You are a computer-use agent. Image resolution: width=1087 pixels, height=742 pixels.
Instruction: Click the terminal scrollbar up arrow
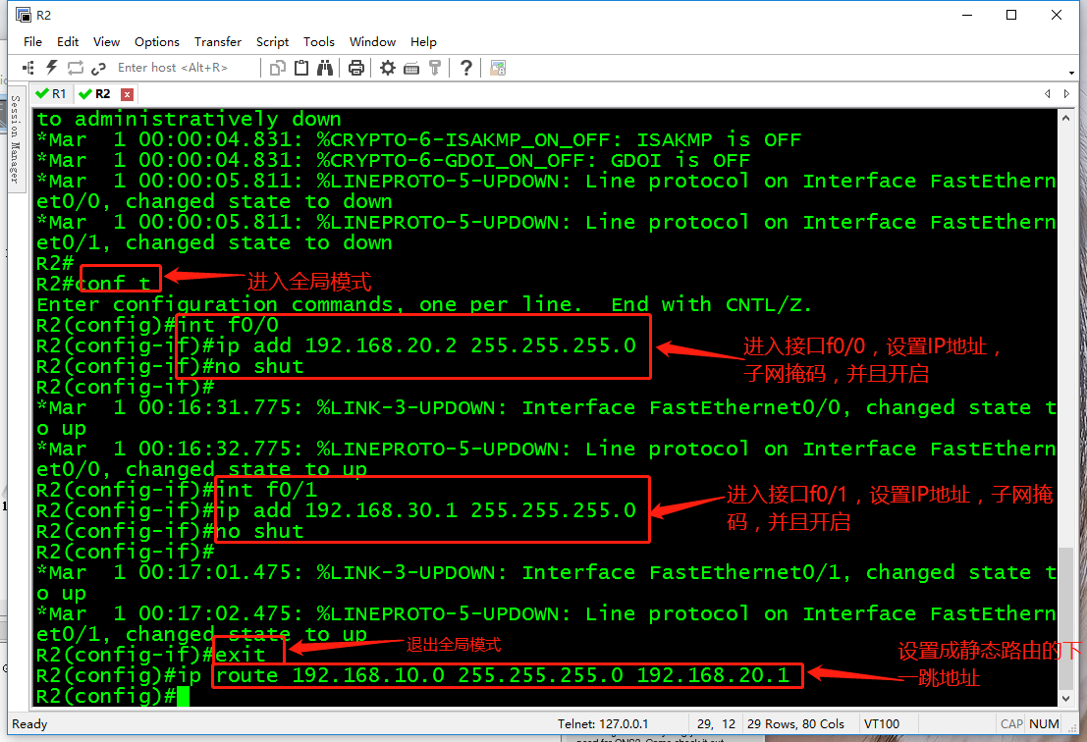point(1065,119)
